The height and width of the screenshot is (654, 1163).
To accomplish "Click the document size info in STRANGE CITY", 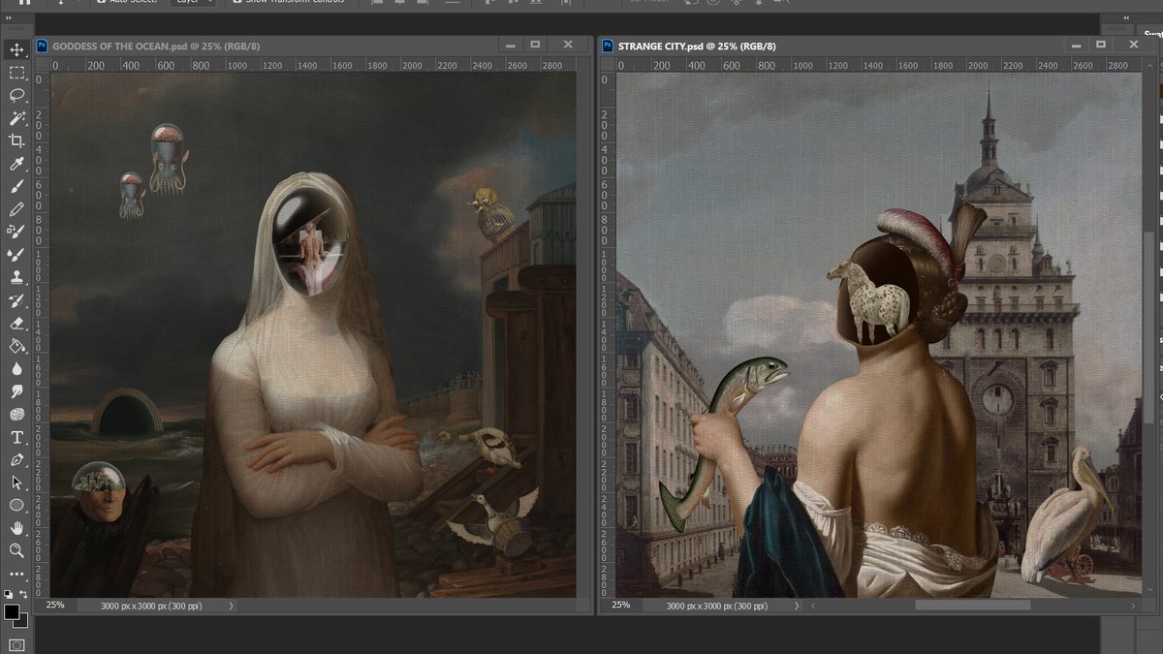I will click(x=717, y=606).
